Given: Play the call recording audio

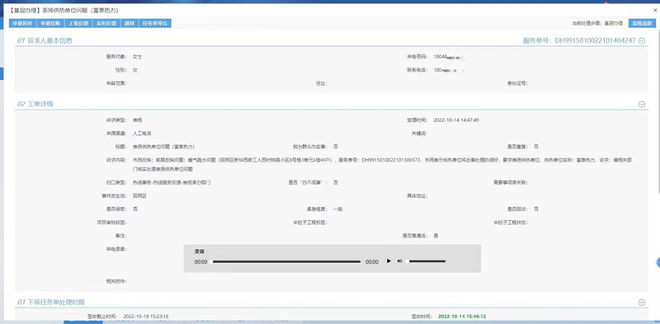Looking at the screenshot, I should click(389, 261).
